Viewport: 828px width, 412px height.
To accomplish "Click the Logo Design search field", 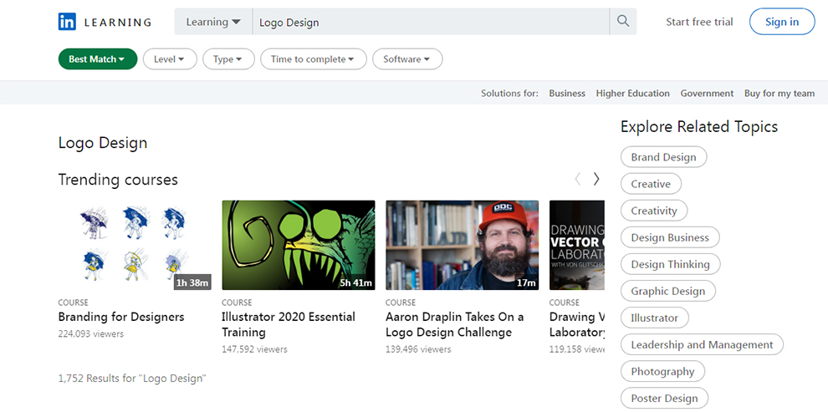I will click(431, 22).
